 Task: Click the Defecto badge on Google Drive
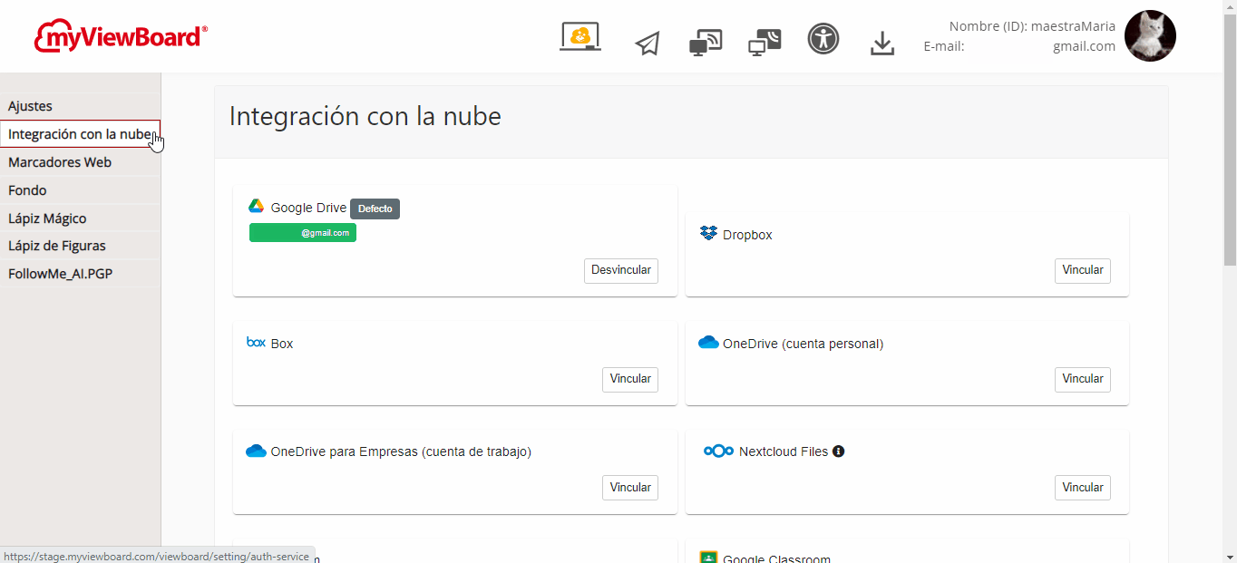pos(375,209)
